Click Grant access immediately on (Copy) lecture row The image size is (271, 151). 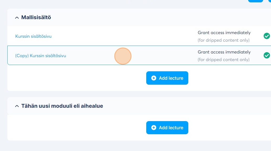click(x=224, y=52)
